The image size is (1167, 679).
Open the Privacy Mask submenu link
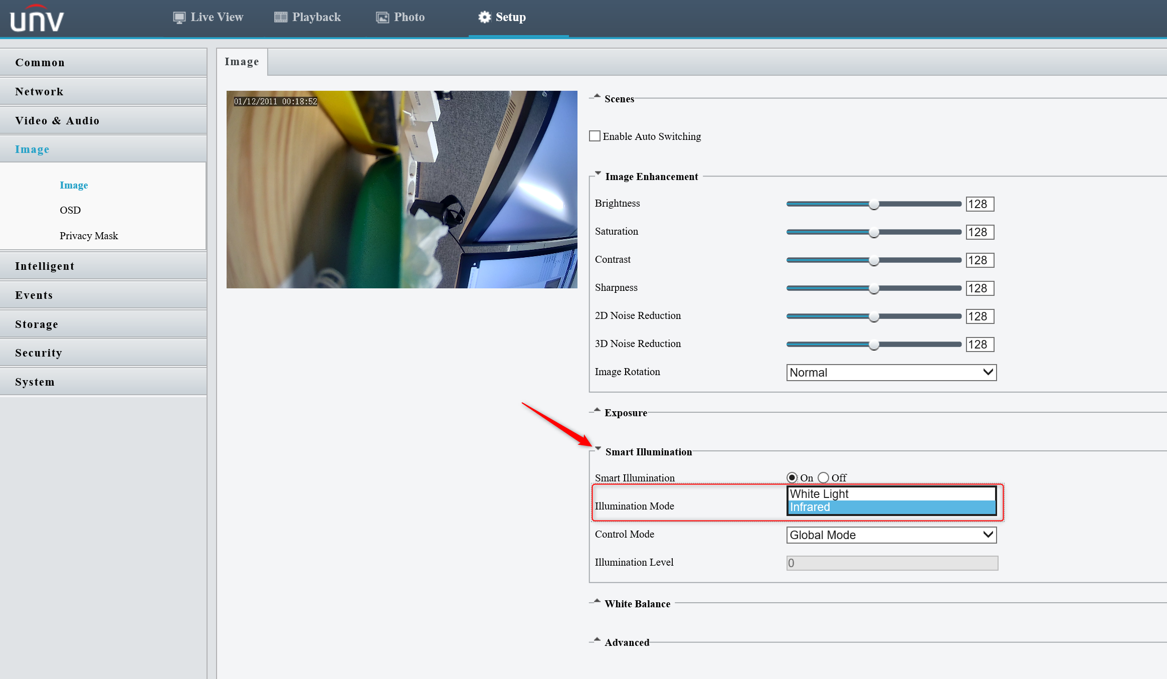89,236
